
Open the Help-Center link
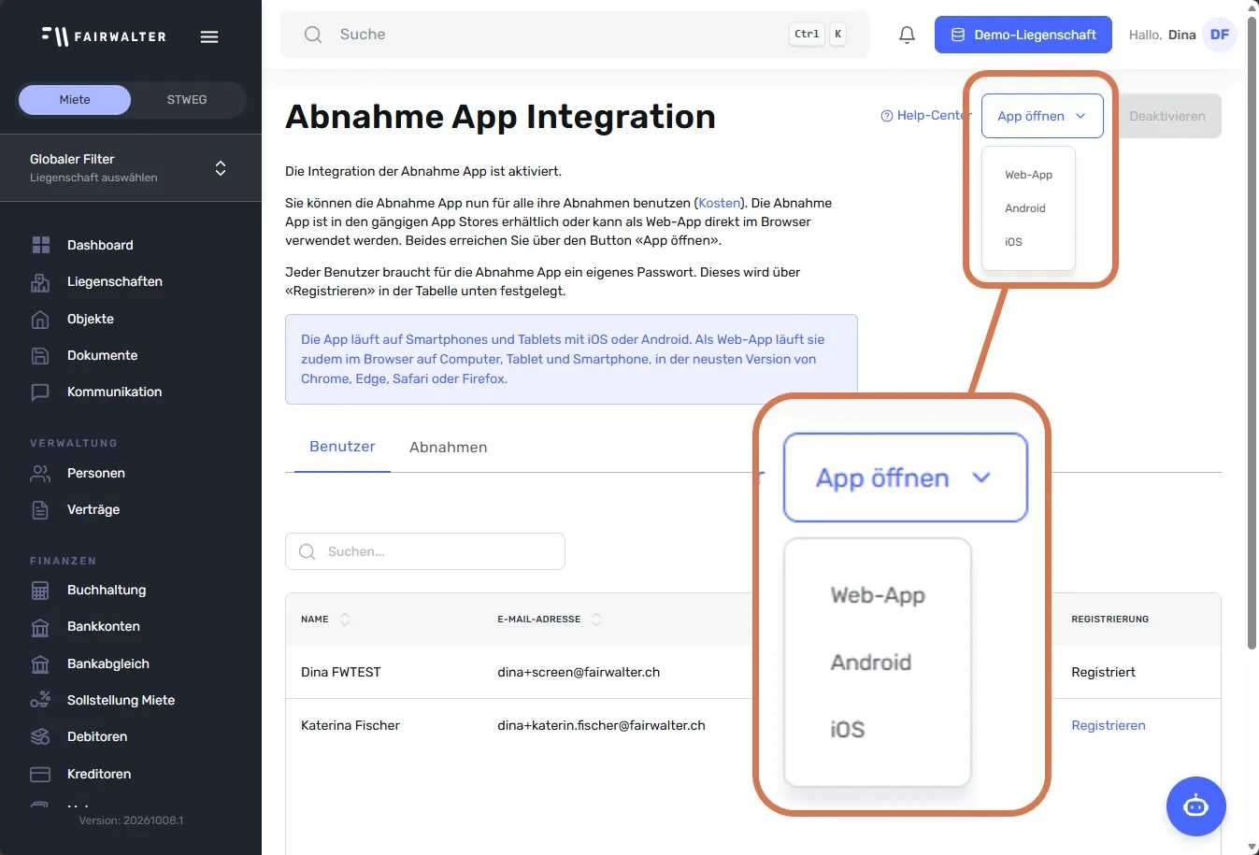coord(925,116)
